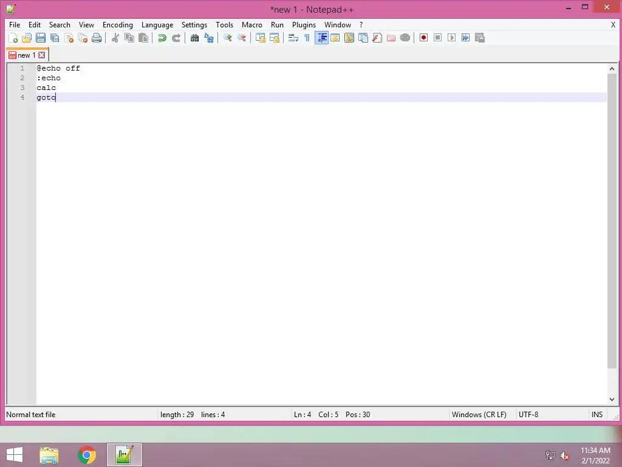Toggle synchronize horizontal scrolling icon

274,38
